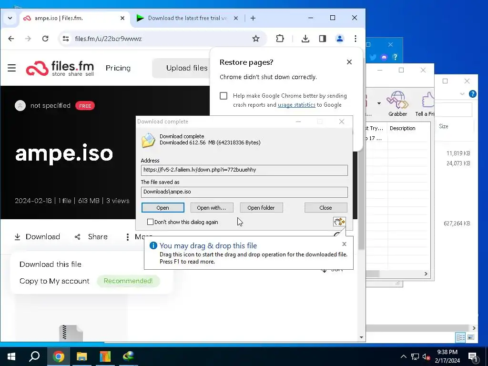Click the files.fm logo
488x366 pixels.
(x=60, y=68)
